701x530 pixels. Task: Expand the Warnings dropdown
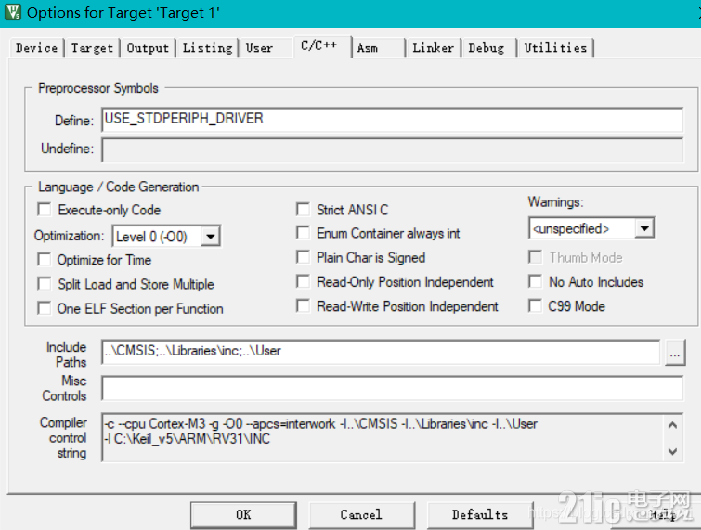(x=644, y=228)
